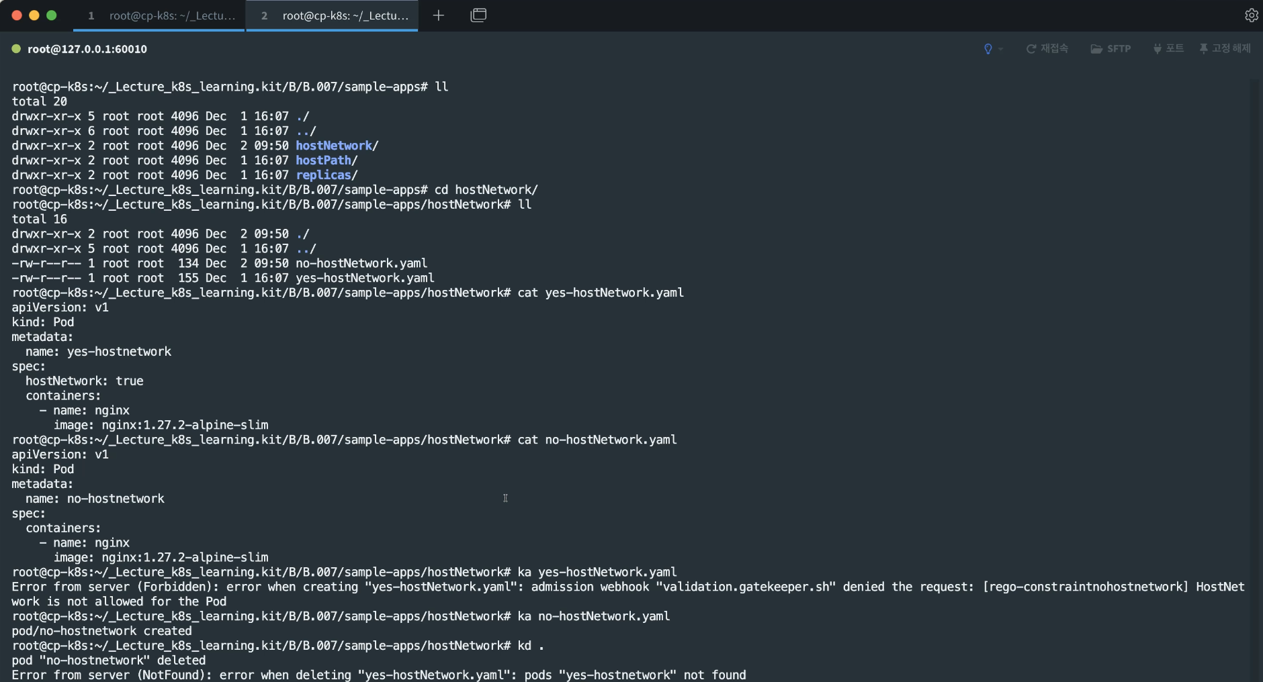Screen dimensions: 1263x682
Task: Click the split panes icon beside the plus
Action: 478,15
